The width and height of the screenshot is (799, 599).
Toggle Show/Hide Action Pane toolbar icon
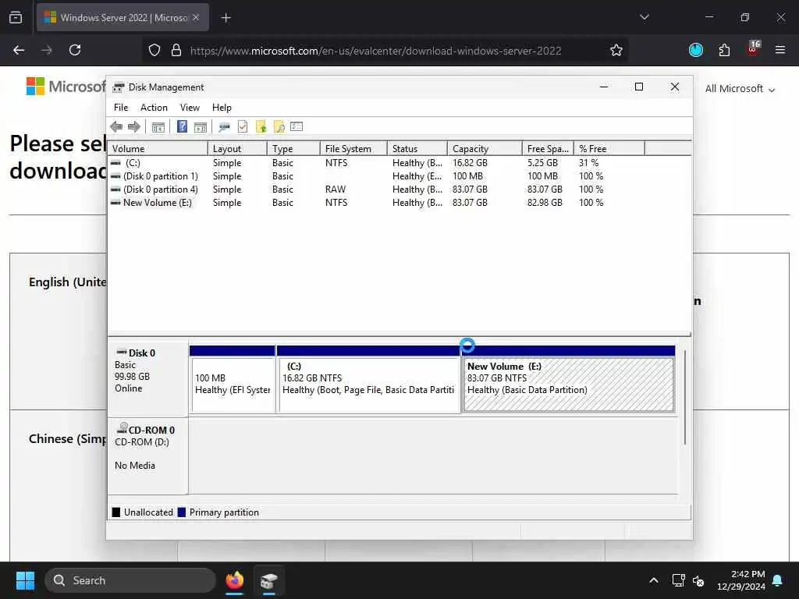(x=201, y=127)
